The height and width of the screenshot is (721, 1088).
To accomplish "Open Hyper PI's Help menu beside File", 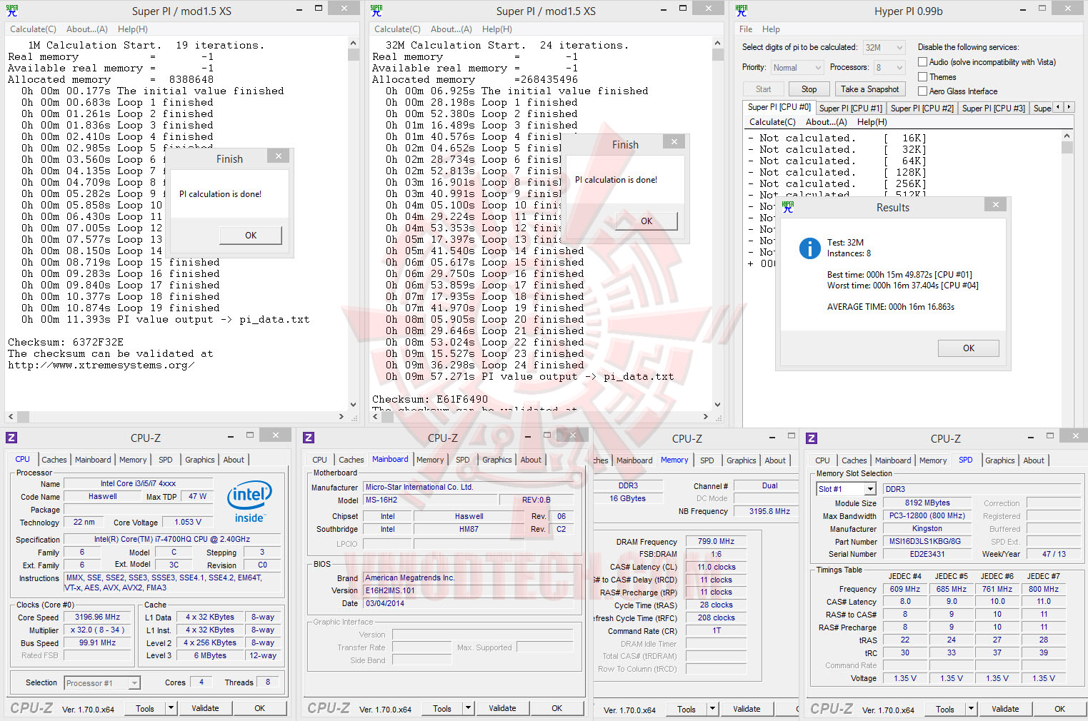I will click(771, 29).
